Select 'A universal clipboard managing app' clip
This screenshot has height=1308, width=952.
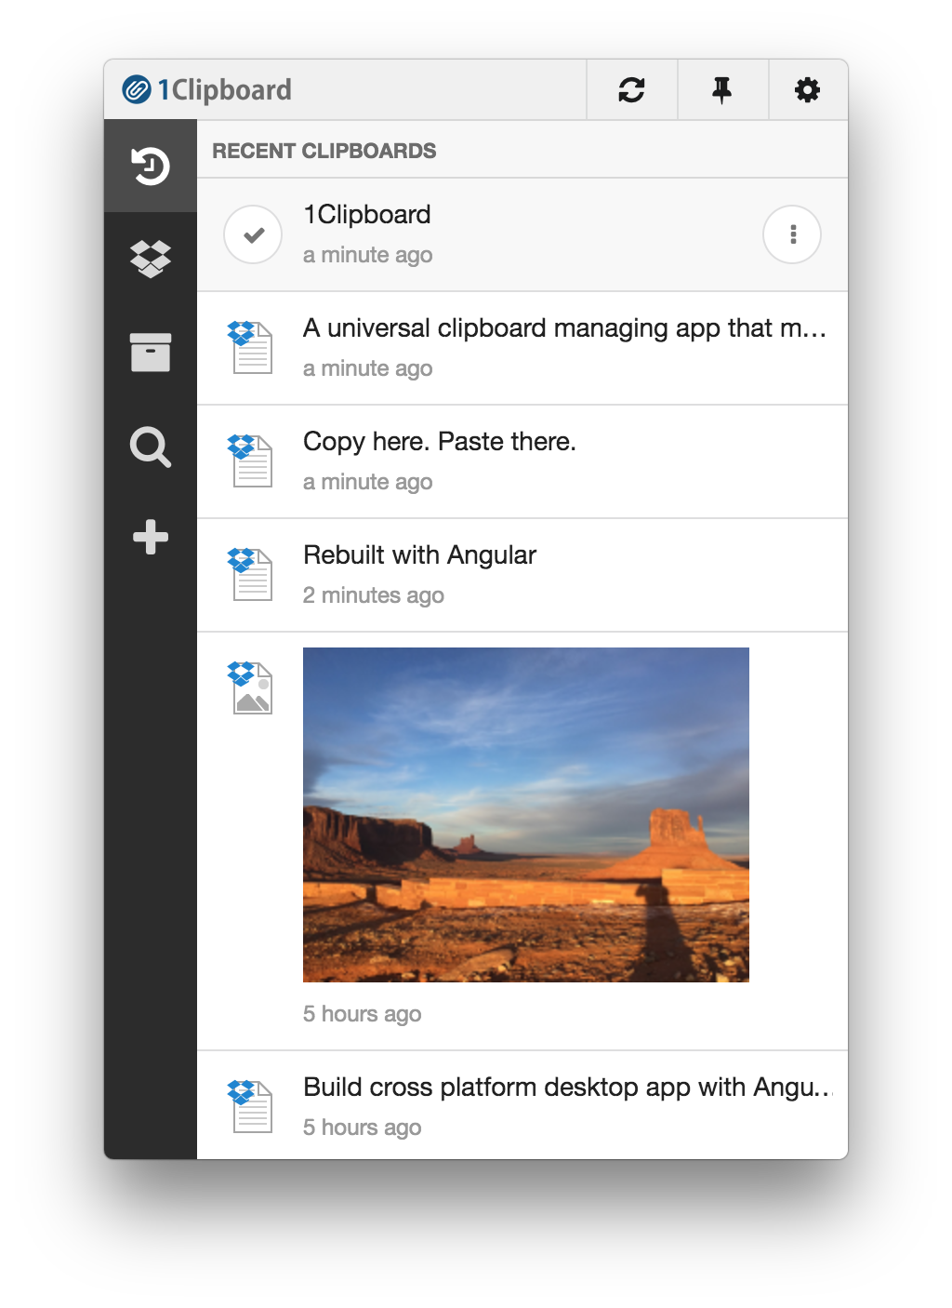pyautogui.click(x=564, y=328)
